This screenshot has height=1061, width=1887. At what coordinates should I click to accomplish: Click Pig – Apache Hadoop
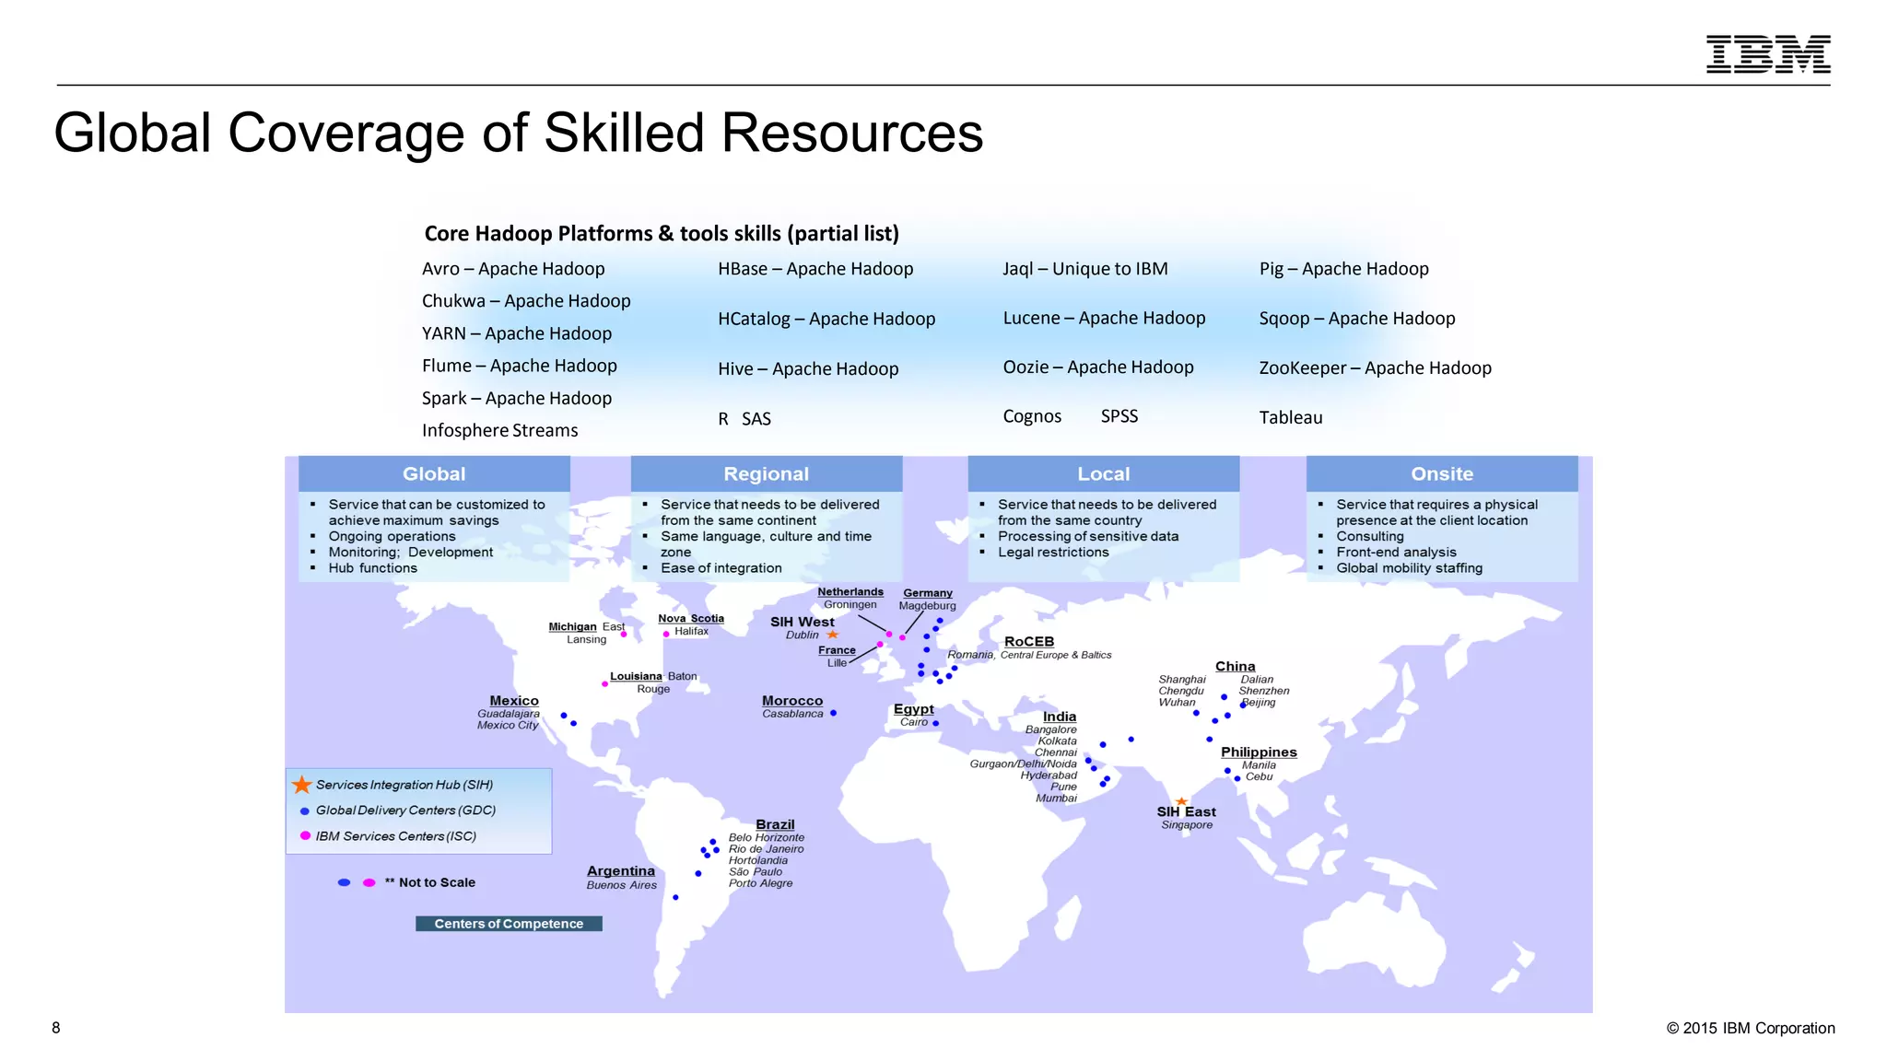(1344, 269)
